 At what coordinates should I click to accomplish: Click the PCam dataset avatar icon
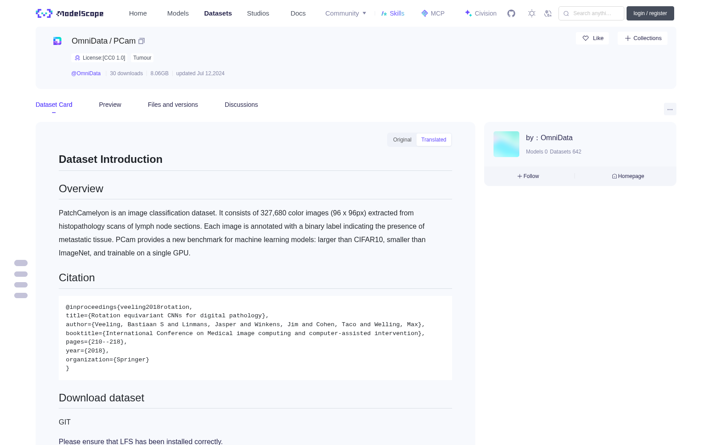[x=57, y=41]
